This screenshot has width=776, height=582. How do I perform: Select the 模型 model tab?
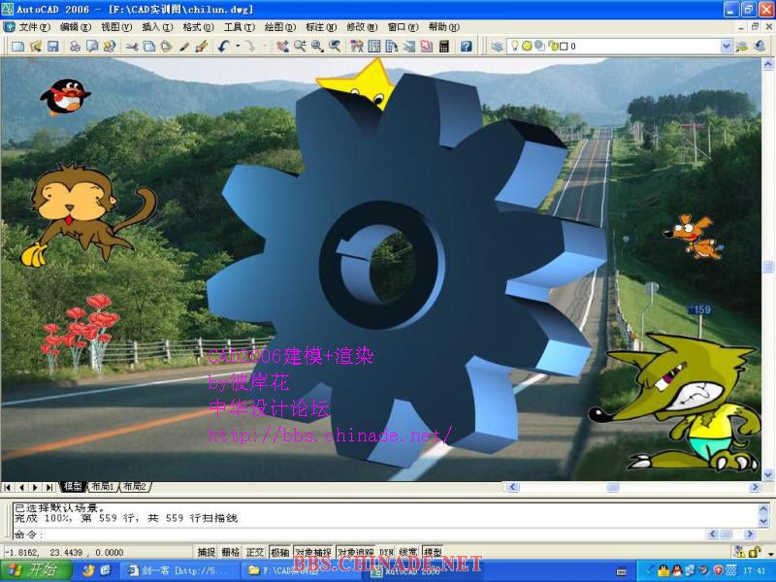[73, 487]
